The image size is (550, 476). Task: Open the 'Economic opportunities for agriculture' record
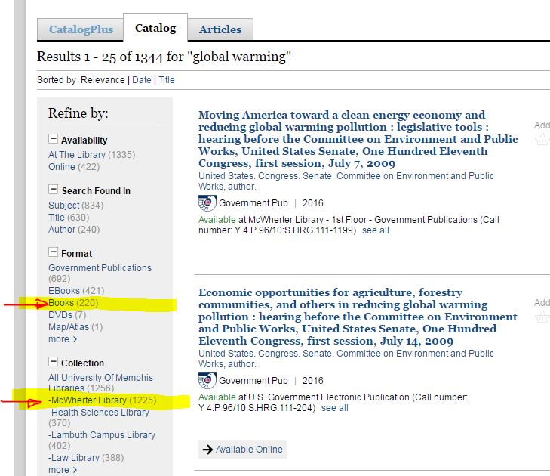(358, 317)
